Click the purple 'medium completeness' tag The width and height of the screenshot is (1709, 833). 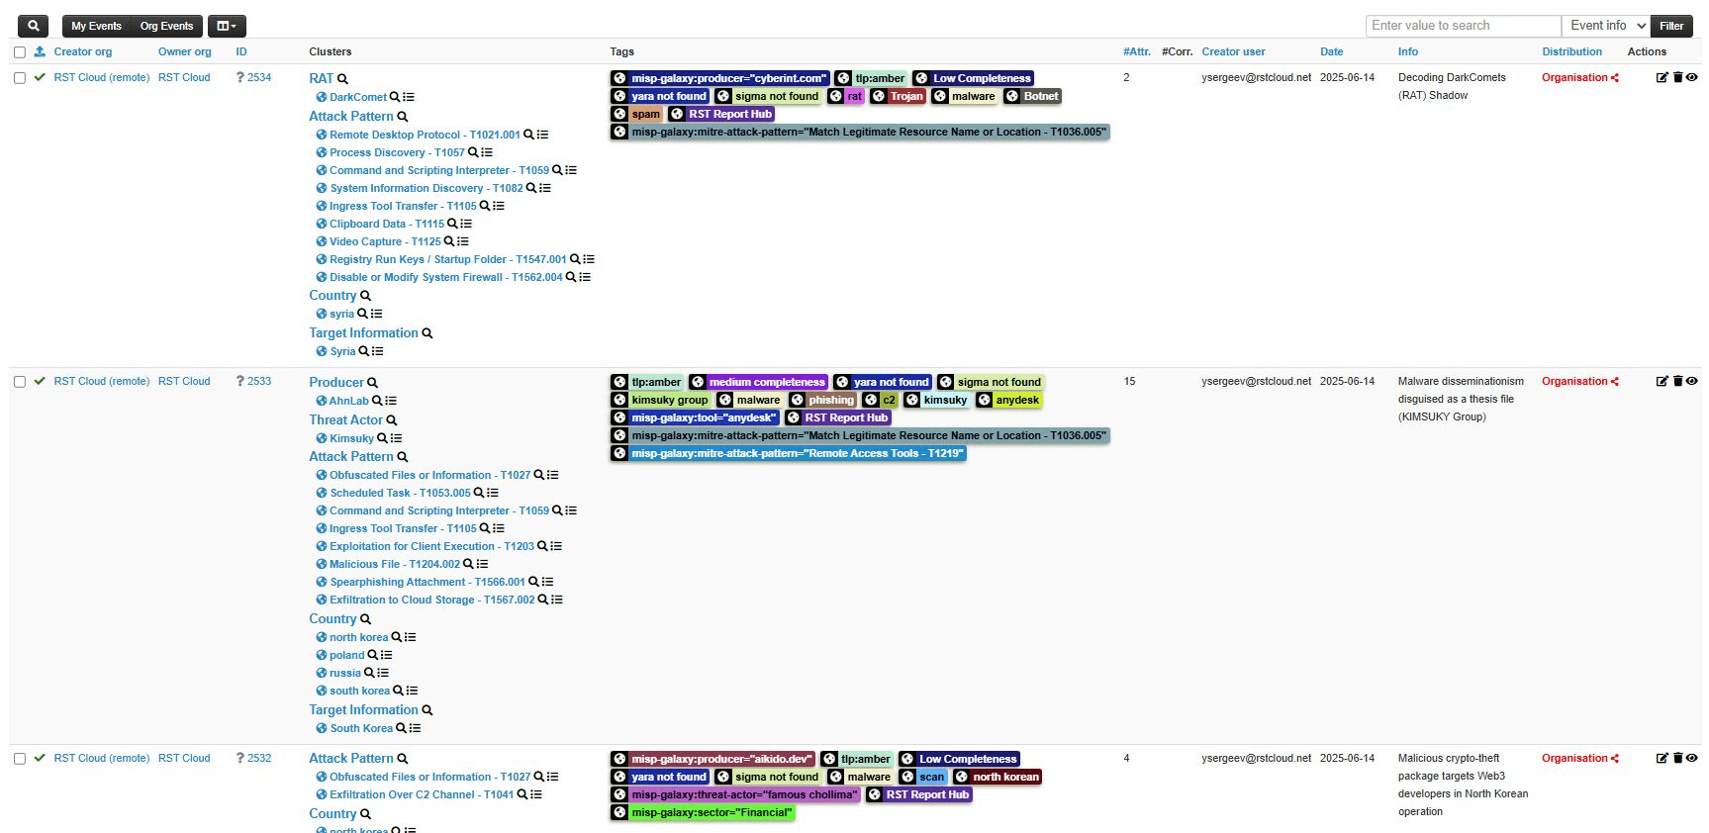click(x=766, y=382)
